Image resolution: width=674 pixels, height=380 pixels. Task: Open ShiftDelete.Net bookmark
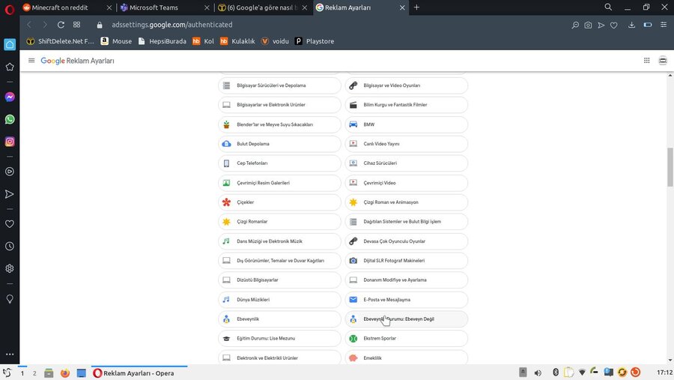tap(60, 41)
